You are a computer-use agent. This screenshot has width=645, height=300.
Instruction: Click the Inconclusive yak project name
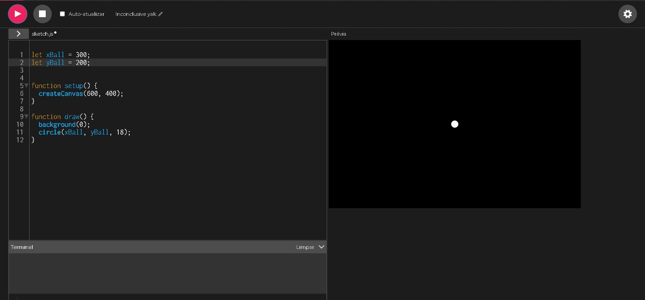pos(136,14)
